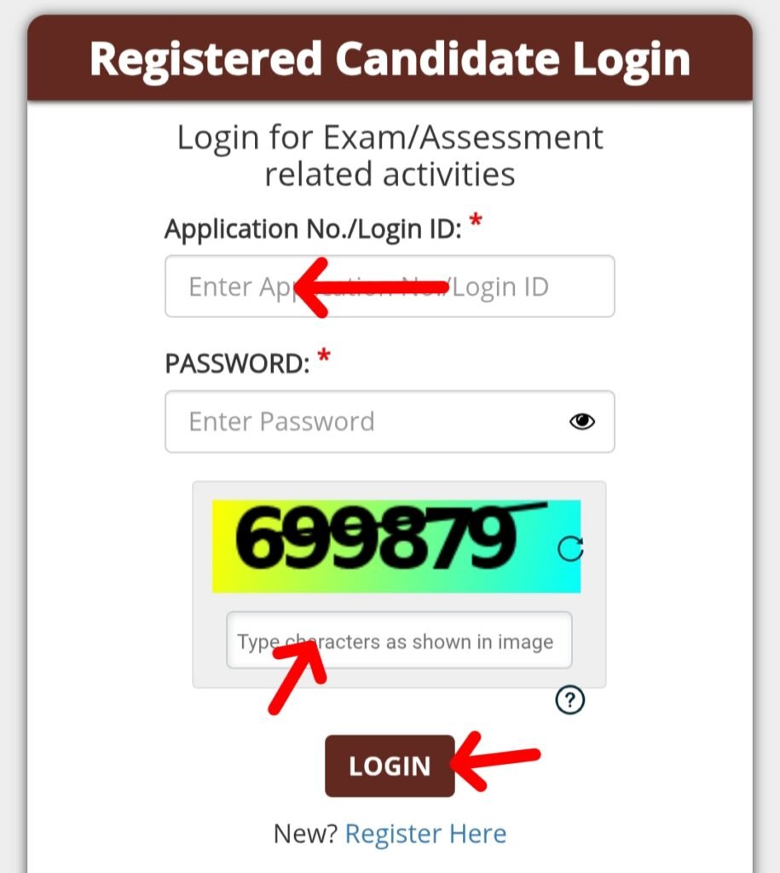Click the red asterisk beside Login ID label
This screenshot has height=873, width=780.
click(476, 223)
